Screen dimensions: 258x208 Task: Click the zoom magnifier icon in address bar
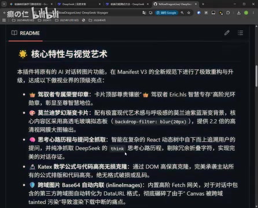coord(182,13)
